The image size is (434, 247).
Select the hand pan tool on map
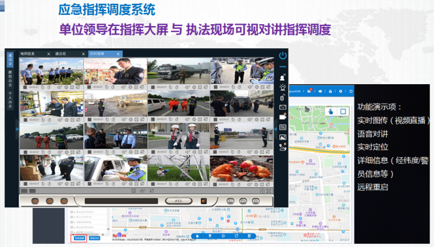pyautogui.click(x=330, y=111)
